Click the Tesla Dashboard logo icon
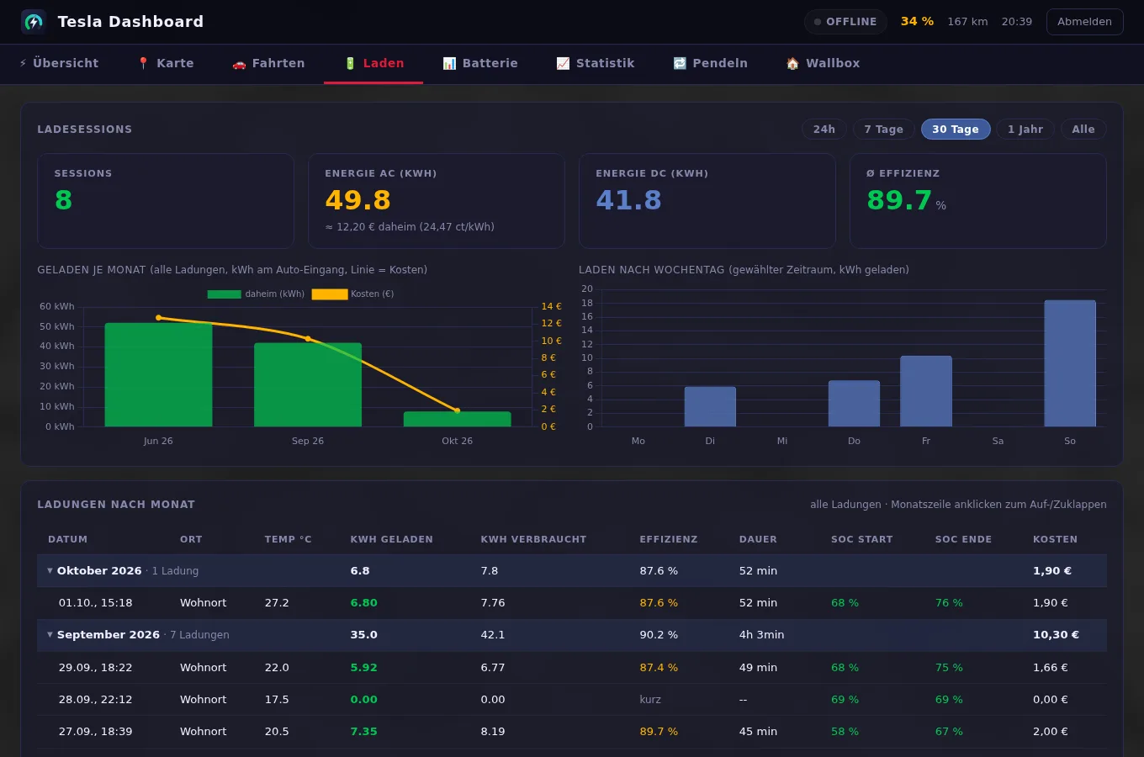Screen dimensions: 1144x757 click(33, 22)
